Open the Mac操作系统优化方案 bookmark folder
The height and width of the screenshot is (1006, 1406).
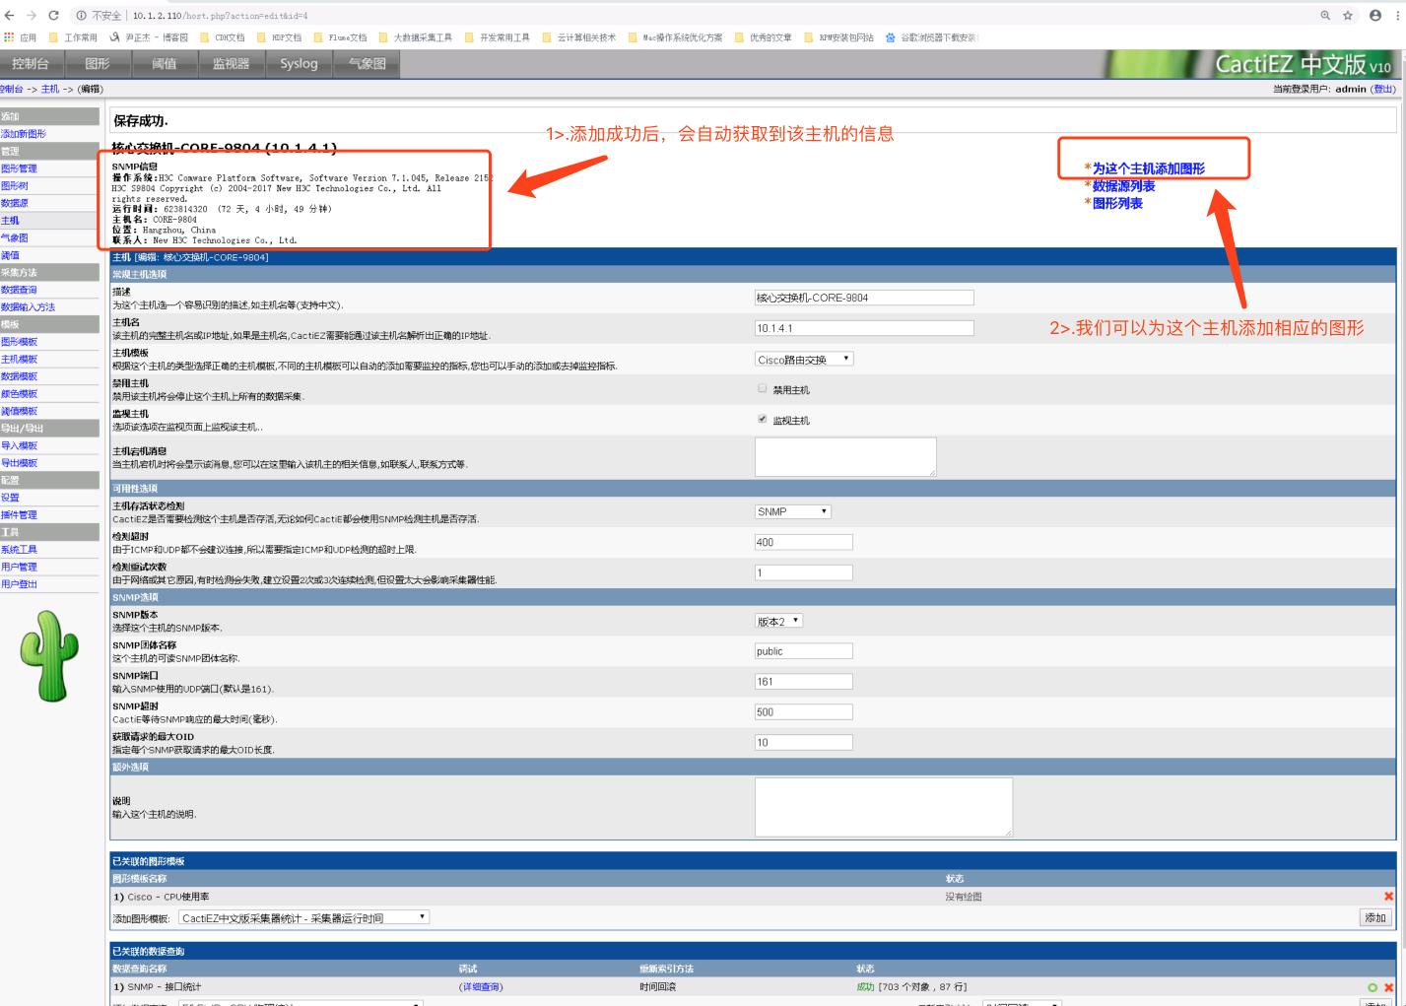click(x=674, y=37)
